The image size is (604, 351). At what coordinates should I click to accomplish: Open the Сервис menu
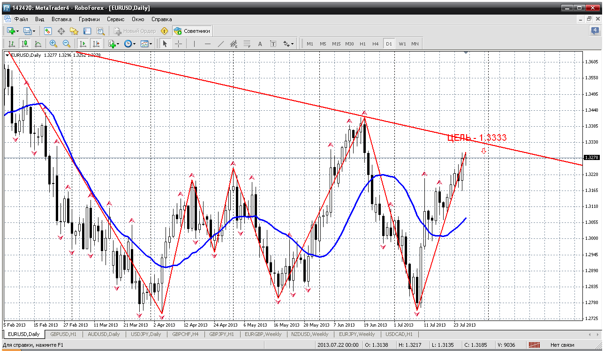pyautogui.click(x=115, y=19)
